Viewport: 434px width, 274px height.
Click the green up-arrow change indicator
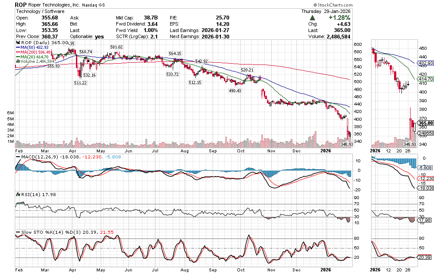click(312, 17)
